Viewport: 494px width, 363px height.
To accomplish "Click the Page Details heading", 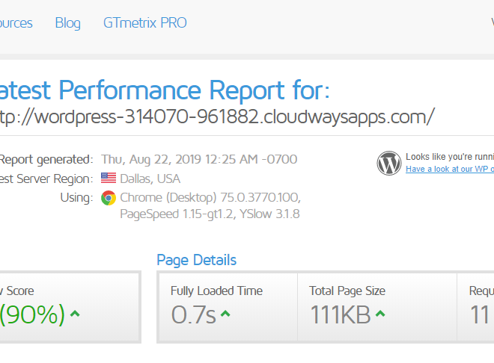I will click(197, 260).
